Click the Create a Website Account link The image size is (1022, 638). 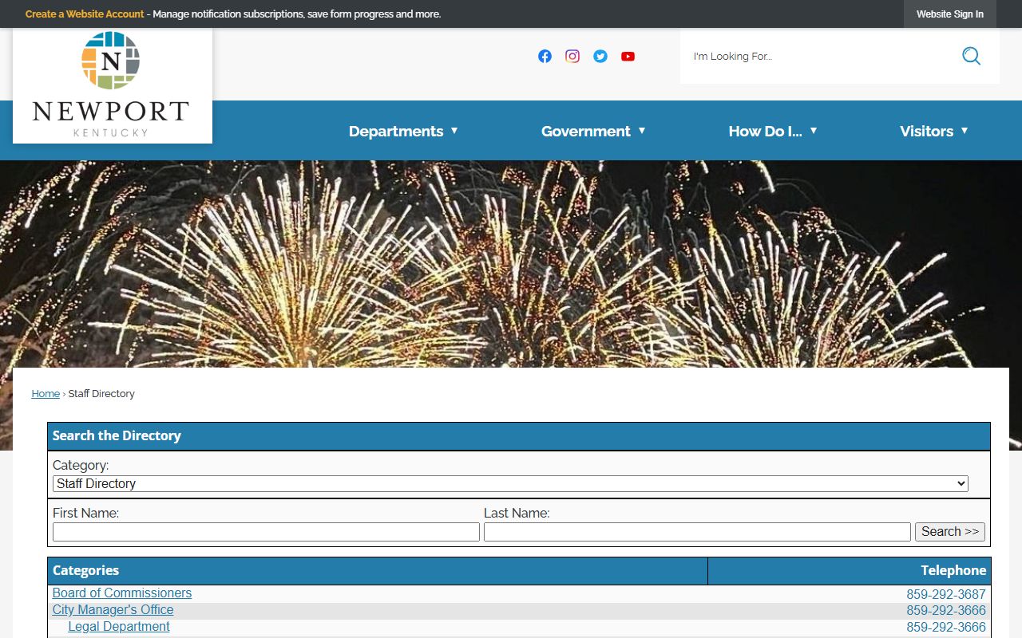coord(85,14)
